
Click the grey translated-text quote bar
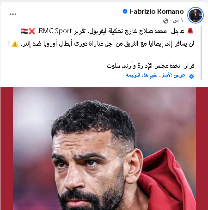pyautogui.click(x=201, y=53)
